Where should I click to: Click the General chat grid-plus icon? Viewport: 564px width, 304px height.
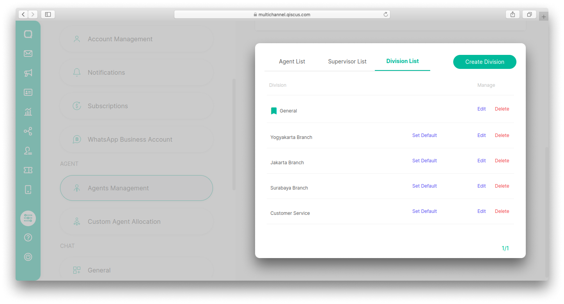pyautogui.click(x=77, y=270)
